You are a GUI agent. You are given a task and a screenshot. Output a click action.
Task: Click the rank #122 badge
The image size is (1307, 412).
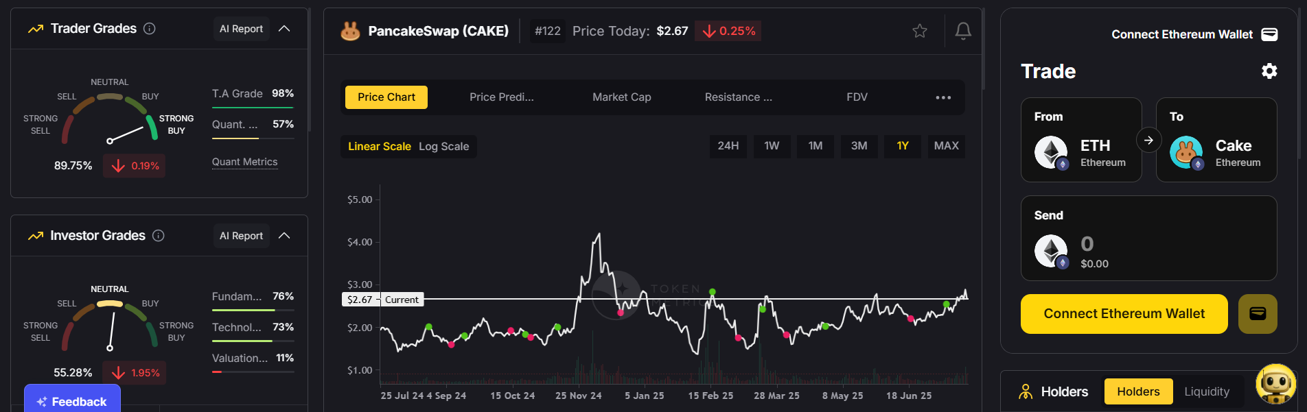pos(548,31)
